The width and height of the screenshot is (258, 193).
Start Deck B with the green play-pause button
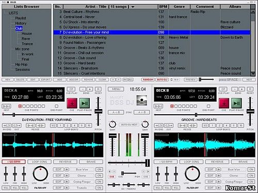(237, 103)
